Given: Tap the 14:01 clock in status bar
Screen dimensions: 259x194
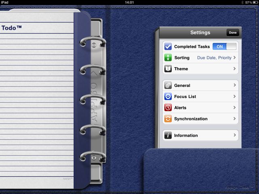Looking at the screenshot, I should [129, 2].
